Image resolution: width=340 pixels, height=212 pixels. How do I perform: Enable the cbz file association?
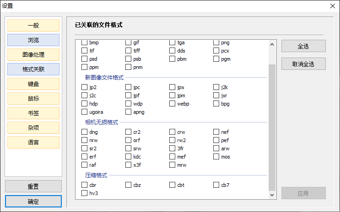(x=129, y=185)
